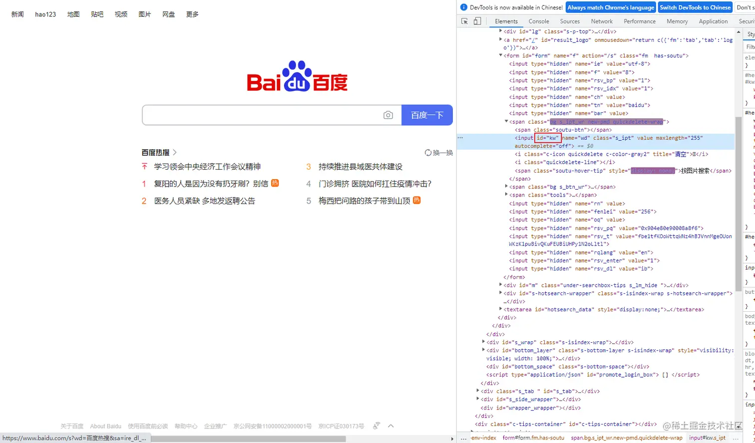Open the 贴吧 link
The width and height of the screenshot is (755, 443).
[x=97, y=14]
